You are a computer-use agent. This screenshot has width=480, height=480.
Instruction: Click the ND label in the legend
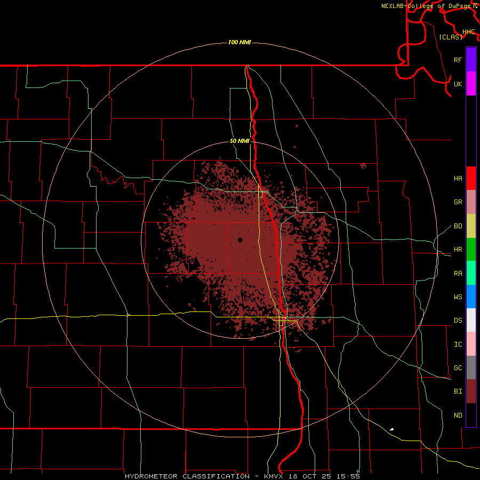(x=458, y=415)
